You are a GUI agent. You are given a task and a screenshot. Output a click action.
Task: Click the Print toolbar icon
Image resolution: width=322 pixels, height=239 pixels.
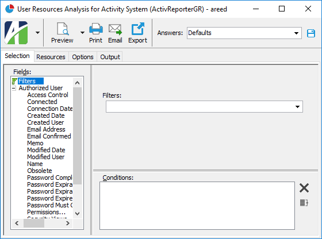[x=95, y=29]
